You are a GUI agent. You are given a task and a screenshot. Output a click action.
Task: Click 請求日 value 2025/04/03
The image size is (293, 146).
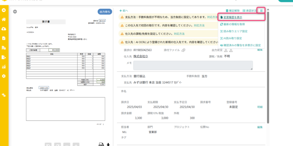pyautogui.click(x=134, y=107)
